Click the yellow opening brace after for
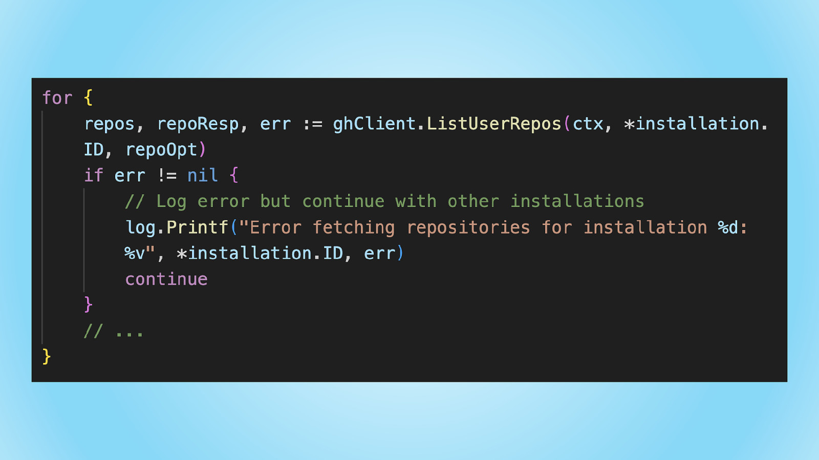This screenshot has height=460, width=819. point(89,97)
